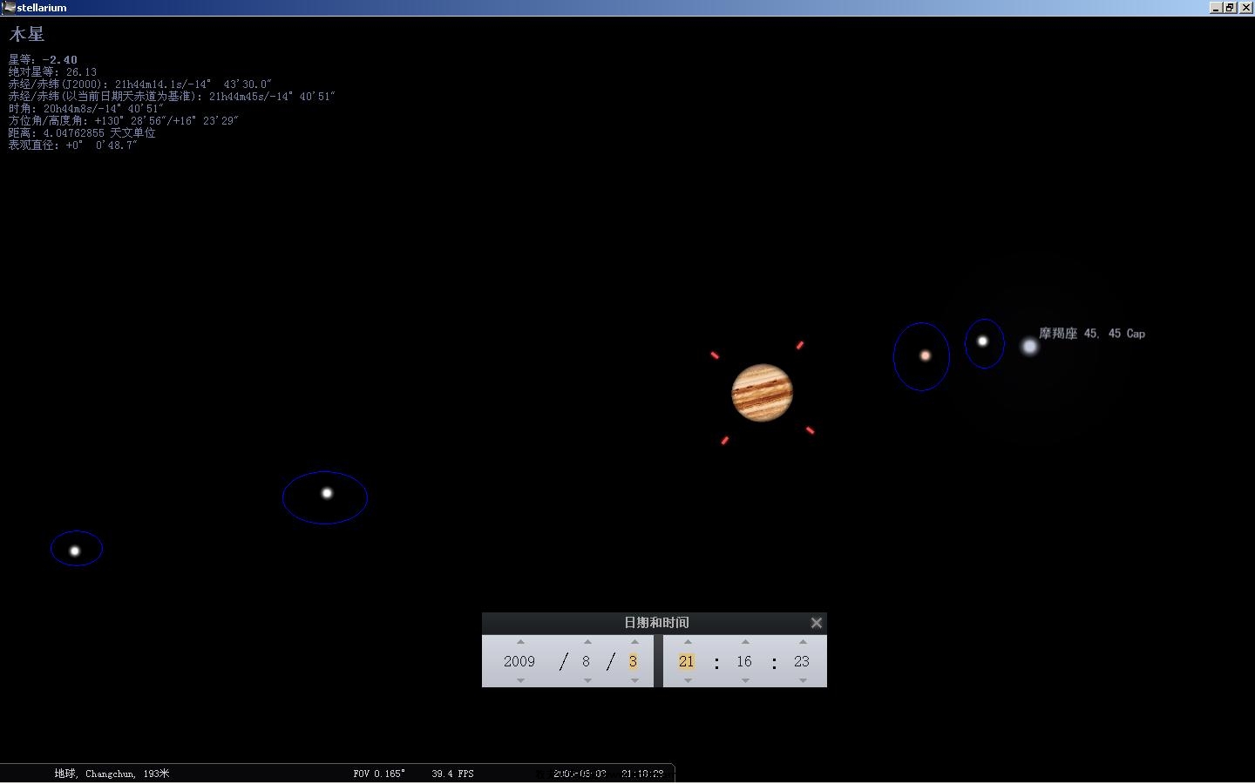This screenshot has width=1255, height=784.
Task: Increment the month value using up arrow
Action: pos(587,642)
